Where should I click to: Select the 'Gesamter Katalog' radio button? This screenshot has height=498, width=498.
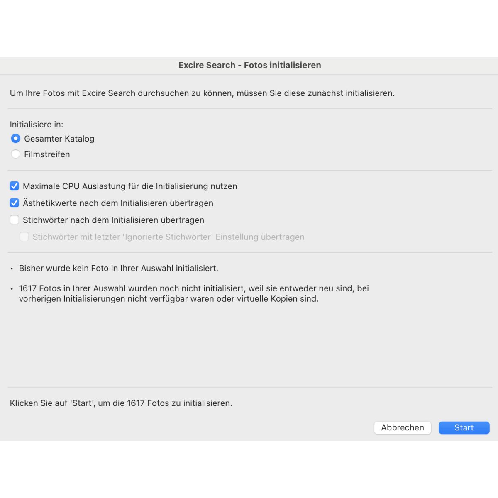click(x=15, y=139)
